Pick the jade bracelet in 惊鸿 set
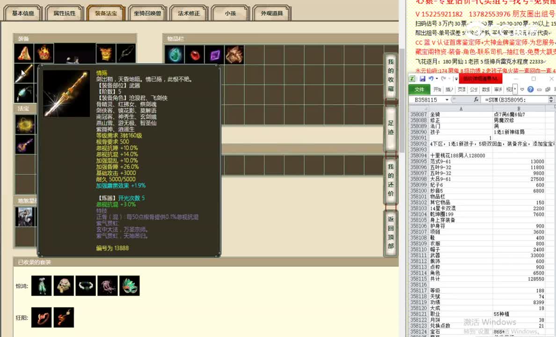The width and height of the screenshot is (556, 337). (x=86, y=286)
